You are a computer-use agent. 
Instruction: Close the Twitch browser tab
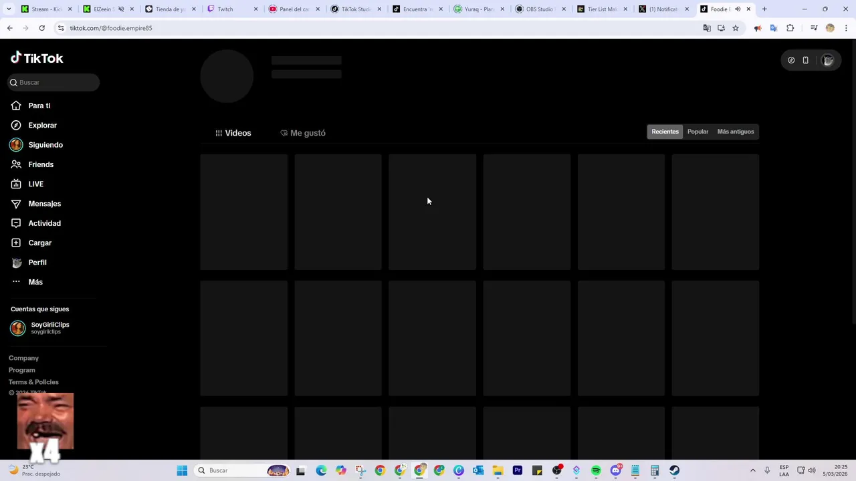[x=255, y=9]
